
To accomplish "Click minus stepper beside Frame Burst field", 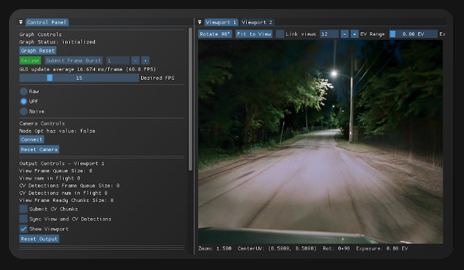I will click(x=135, y=60).
